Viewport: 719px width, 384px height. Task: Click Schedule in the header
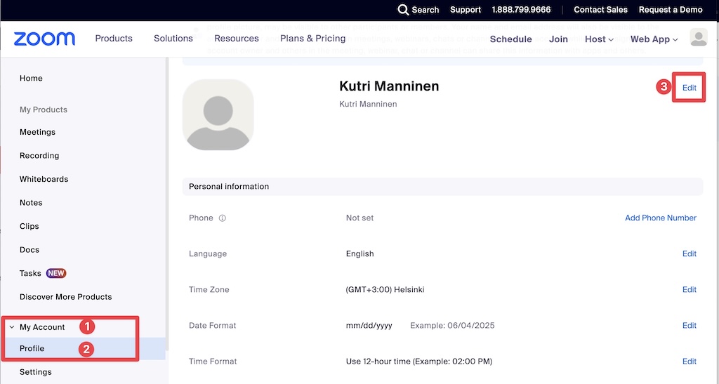pos(511,39)
